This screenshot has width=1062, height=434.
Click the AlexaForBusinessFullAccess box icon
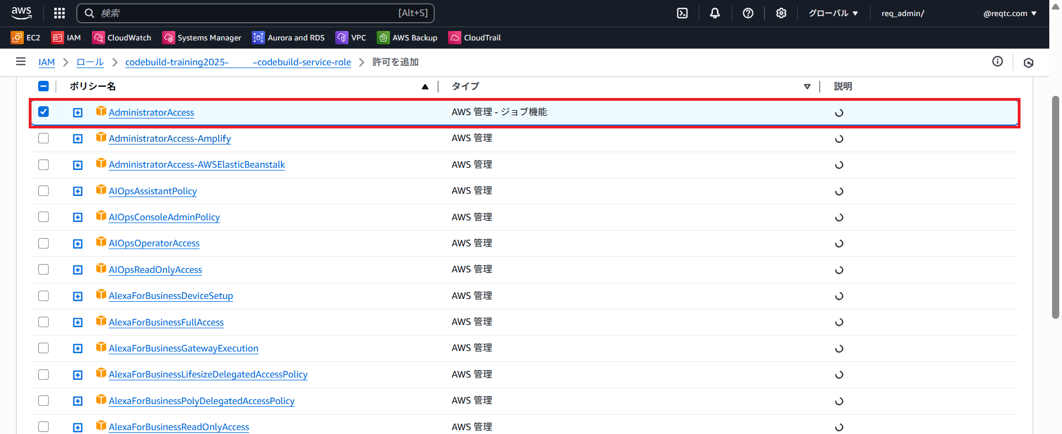pos(101,321)
